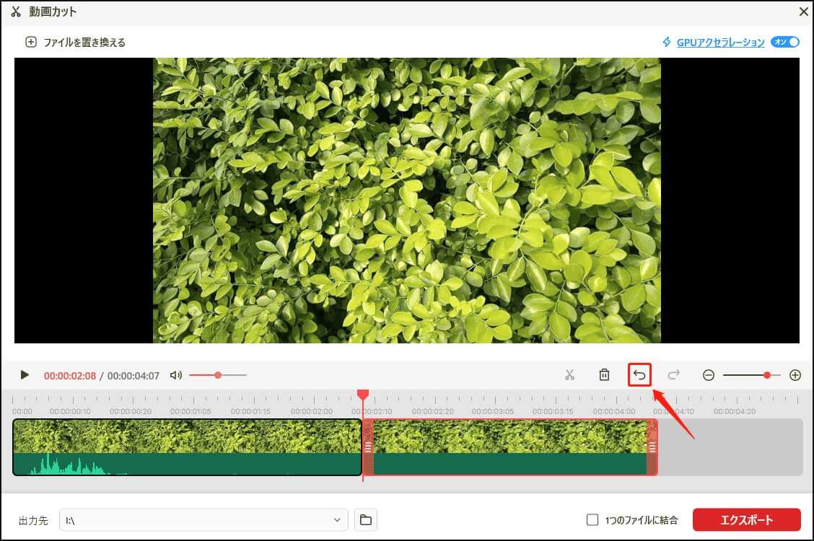Enable 1つのファイルに結合 checkbox

tap(592, 520)
